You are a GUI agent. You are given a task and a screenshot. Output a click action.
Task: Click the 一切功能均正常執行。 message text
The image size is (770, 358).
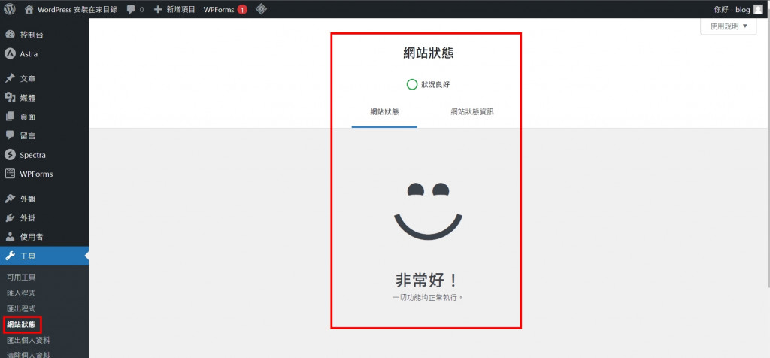tap(428, 298)
